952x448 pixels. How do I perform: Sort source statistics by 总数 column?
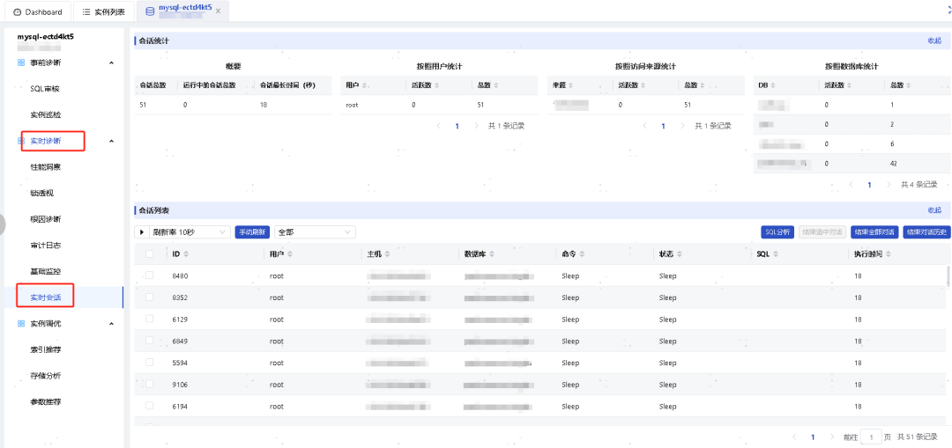(703, 85)
